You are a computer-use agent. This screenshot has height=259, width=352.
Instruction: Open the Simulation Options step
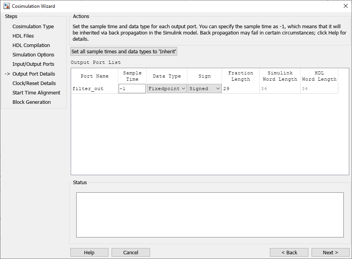(33, 54)
